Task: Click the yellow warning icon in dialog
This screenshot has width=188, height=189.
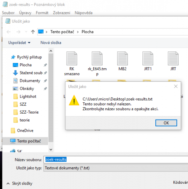Action: (74, 100)
